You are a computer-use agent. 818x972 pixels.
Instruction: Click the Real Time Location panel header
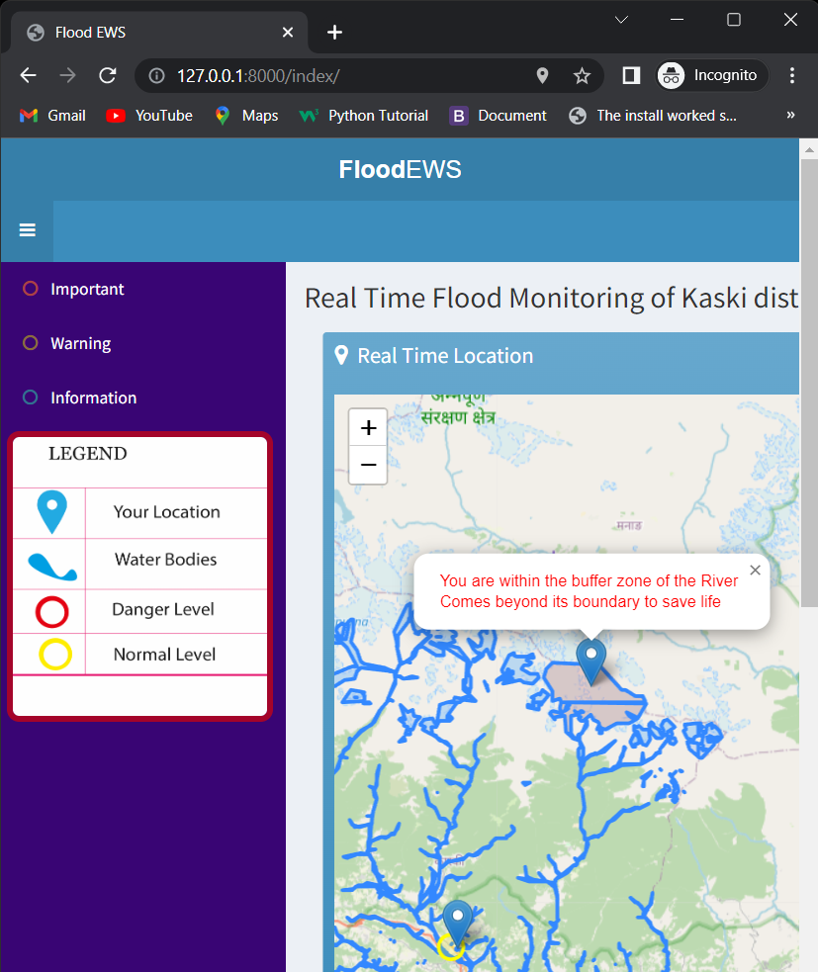(561, 356)
